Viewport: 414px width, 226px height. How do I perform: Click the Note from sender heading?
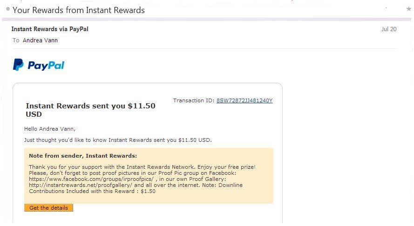click(83, 156)
